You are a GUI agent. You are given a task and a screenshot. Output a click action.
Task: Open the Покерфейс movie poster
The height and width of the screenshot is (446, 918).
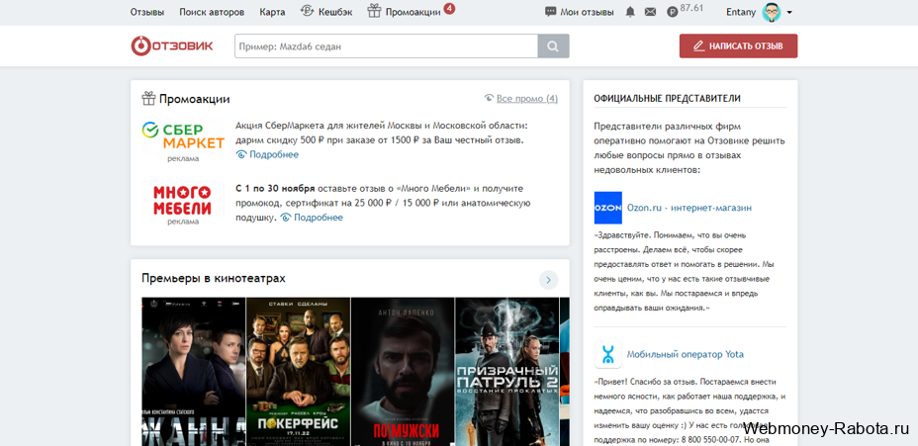(x=298, y=372)
